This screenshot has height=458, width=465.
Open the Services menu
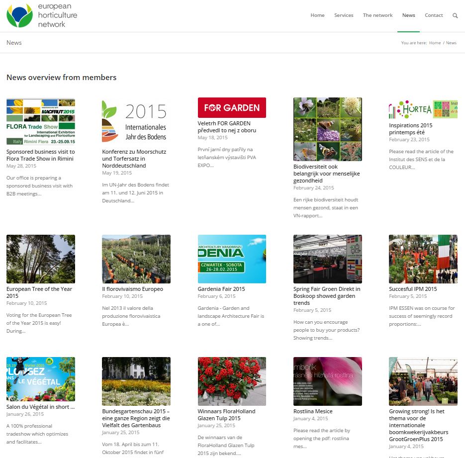[x=344, y=15]
